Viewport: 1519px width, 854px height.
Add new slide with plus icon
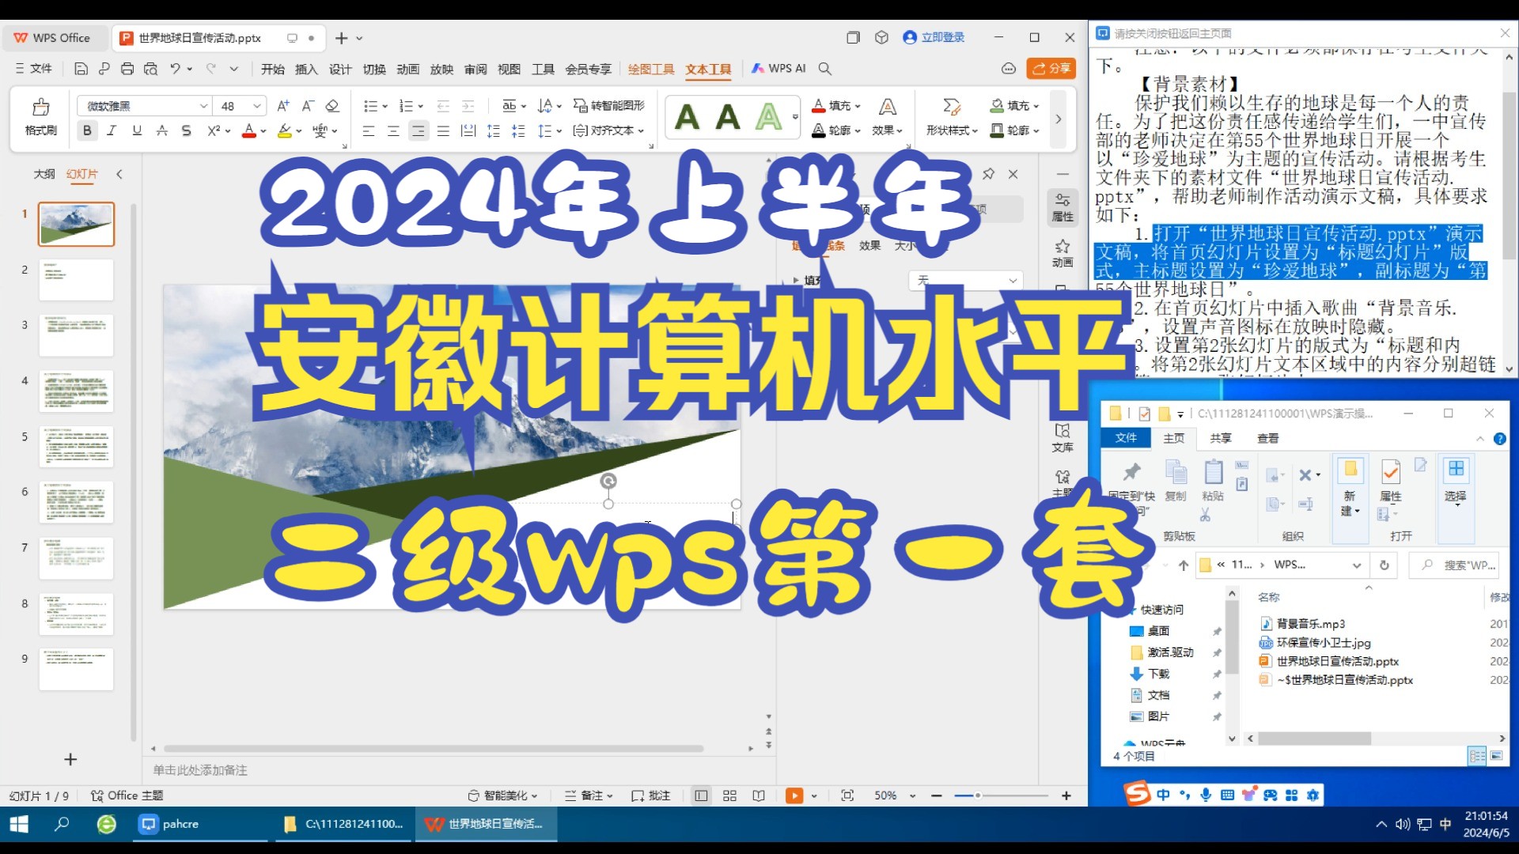pos(70,759)
